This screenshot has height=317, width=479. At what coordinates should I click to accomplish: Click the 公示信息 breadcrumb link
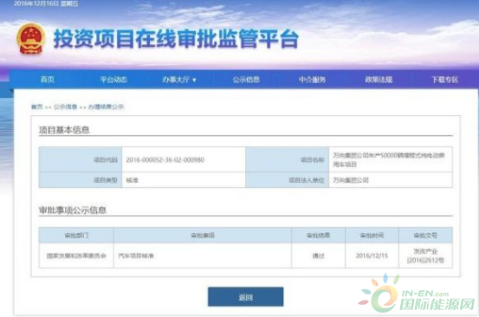(65, 107)
